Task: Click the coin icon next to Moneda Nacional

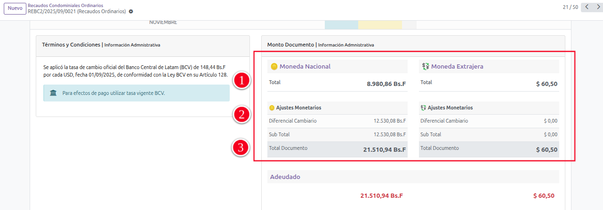Action: 273,67
